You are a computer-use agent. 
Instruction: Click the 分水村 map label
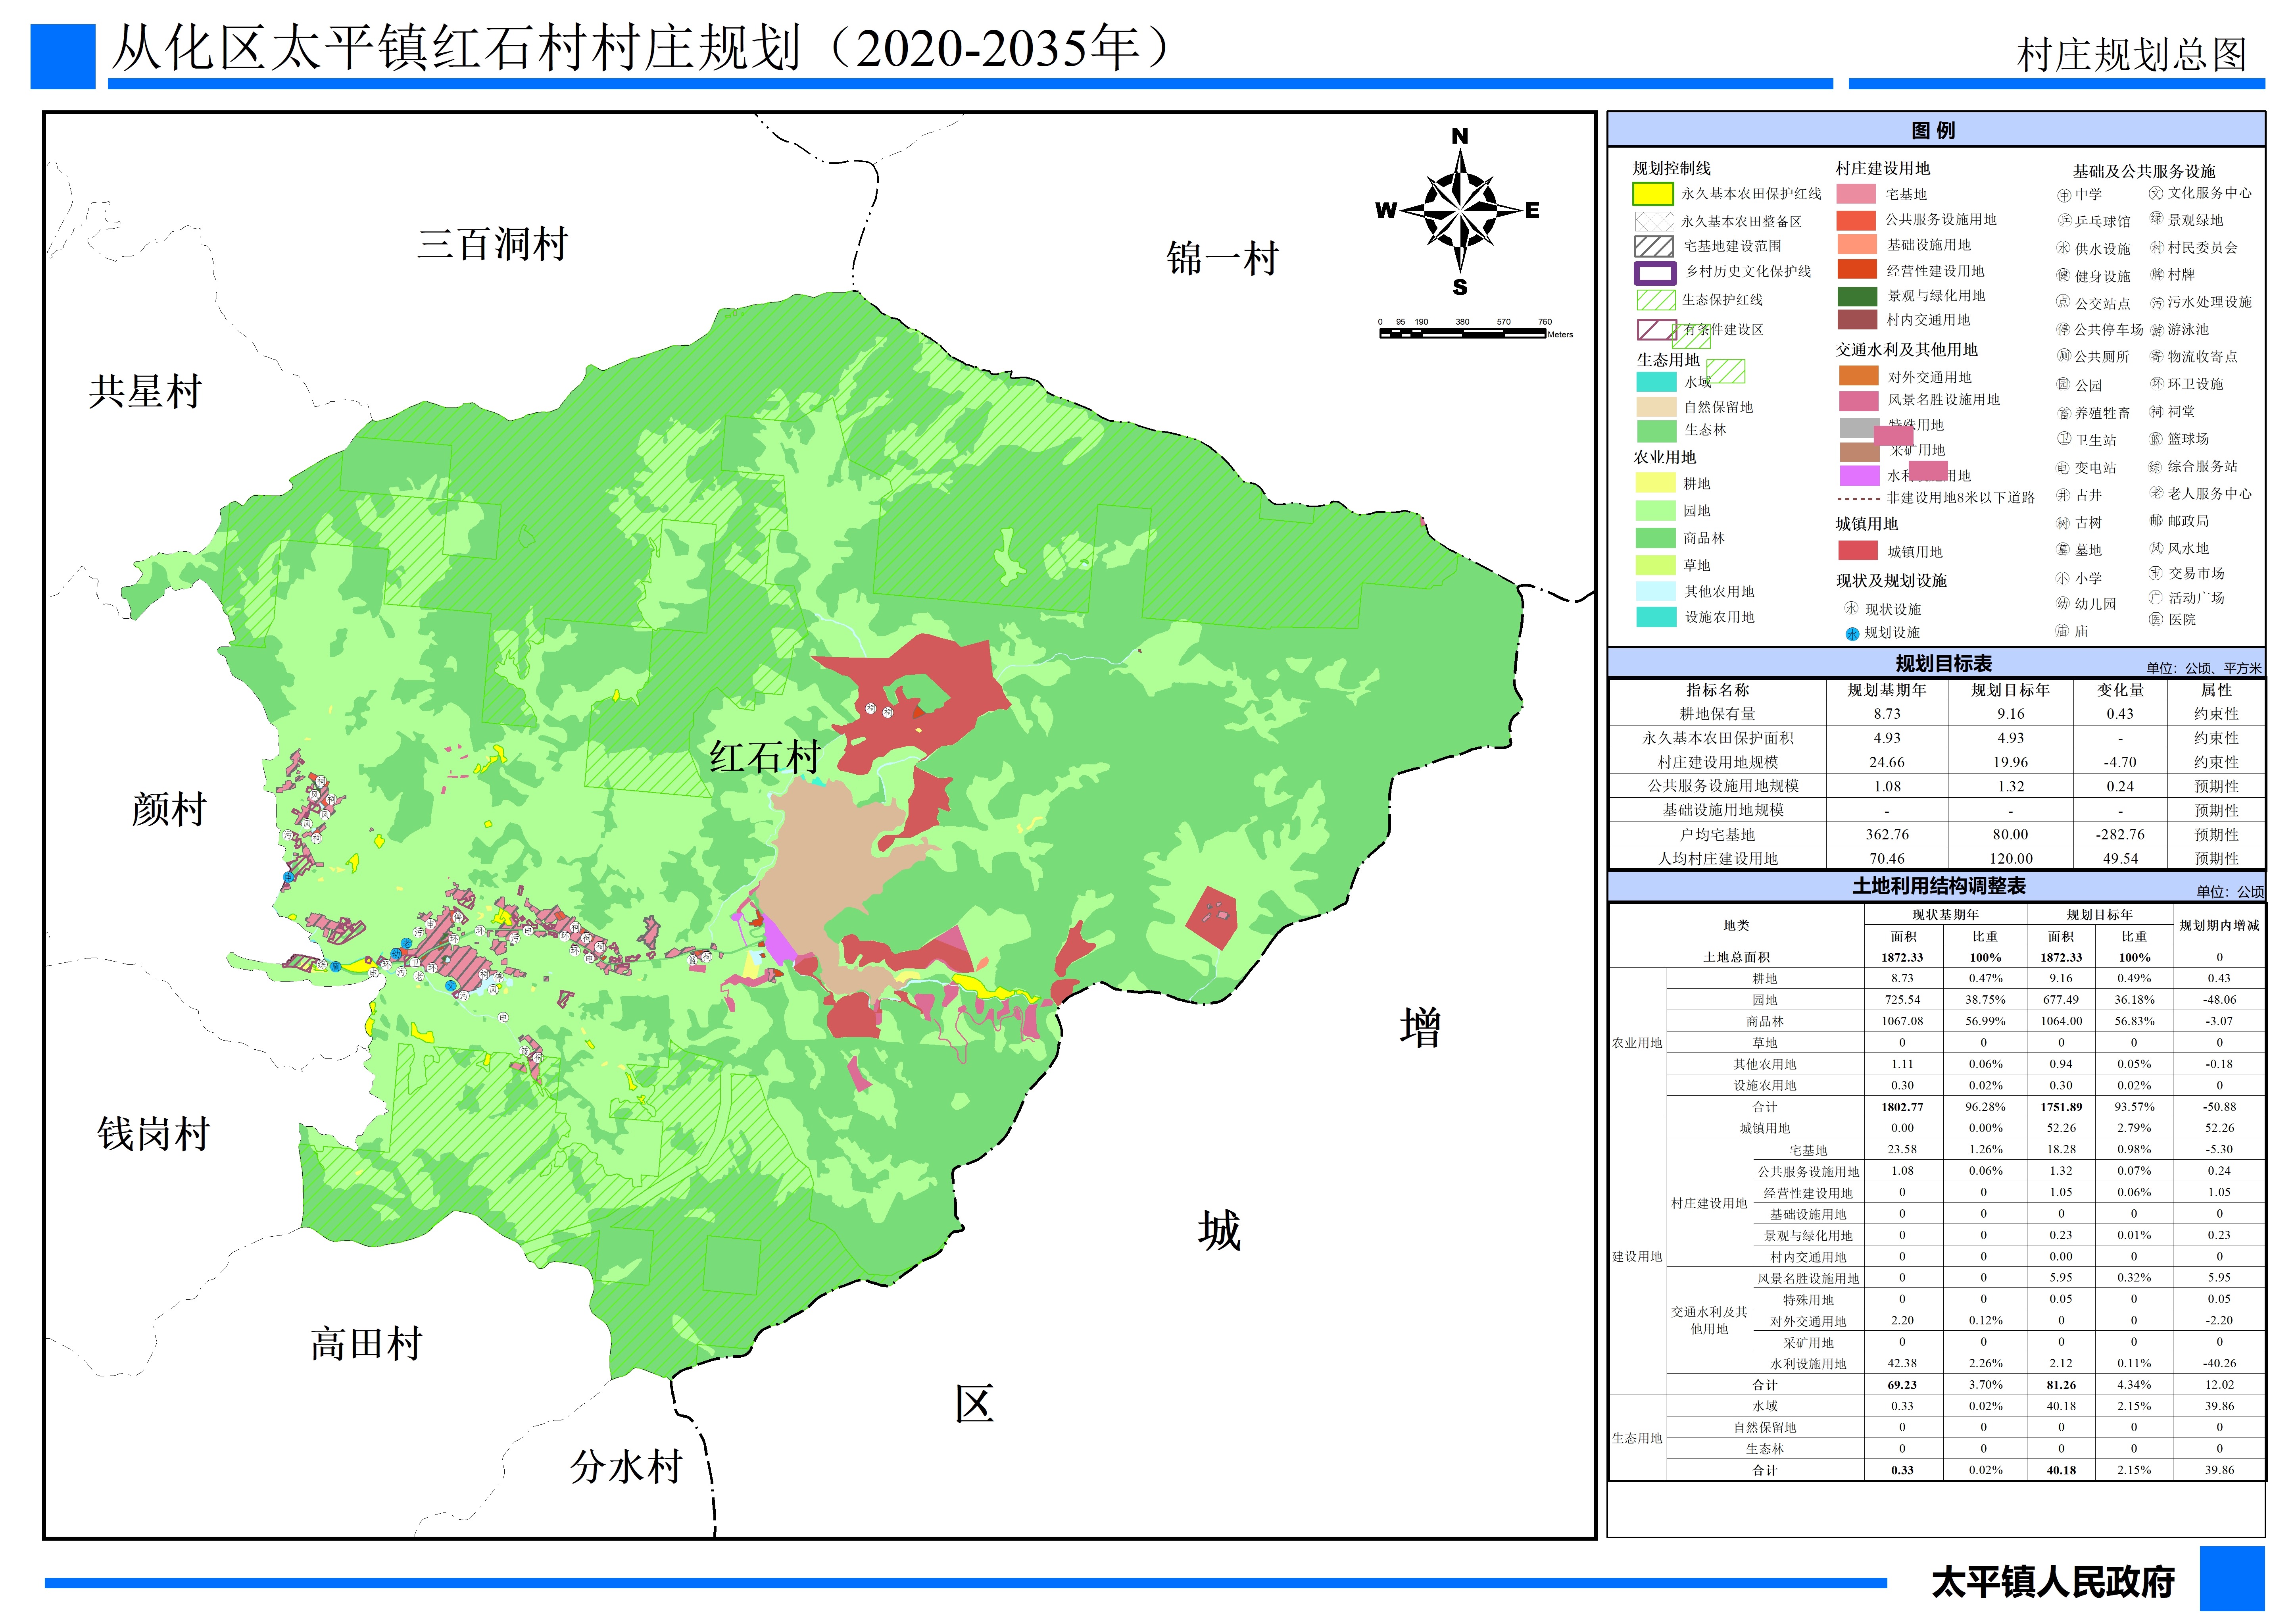[x=627, y=1467]
